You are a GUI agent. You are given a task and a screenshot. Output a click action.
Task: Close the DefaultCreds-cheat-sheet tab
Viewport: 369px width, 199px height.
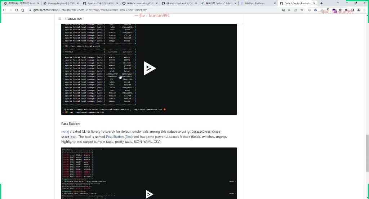[x=314, y=3]
